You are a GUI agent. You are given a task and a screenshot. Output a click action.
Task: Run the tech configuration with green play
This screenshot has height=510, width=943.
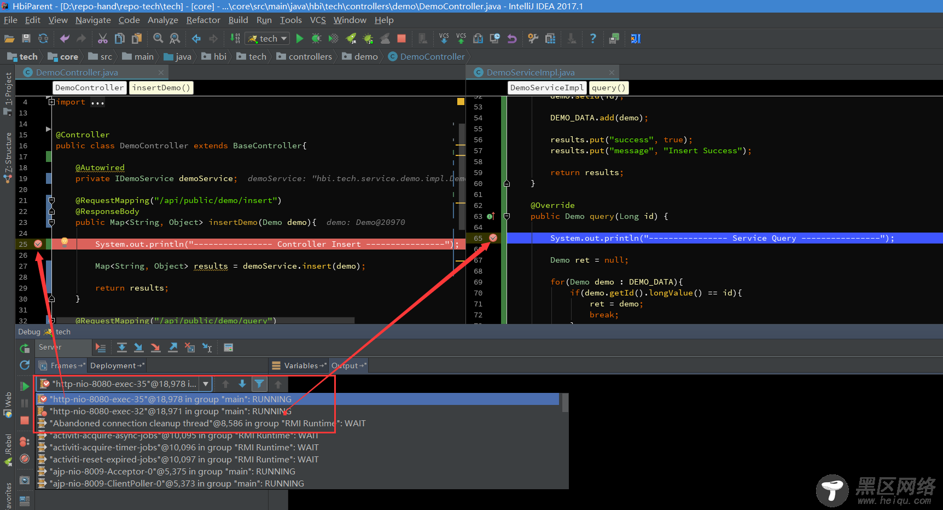pyautogui.click(x=299, y=38)
